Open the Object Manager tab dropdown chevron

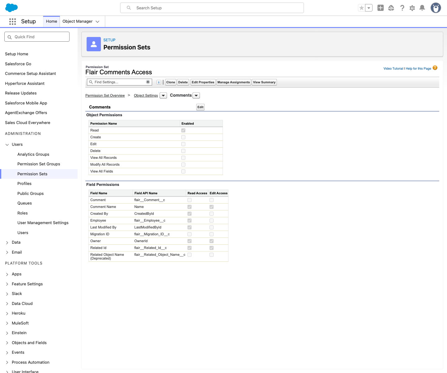(97, 21)
